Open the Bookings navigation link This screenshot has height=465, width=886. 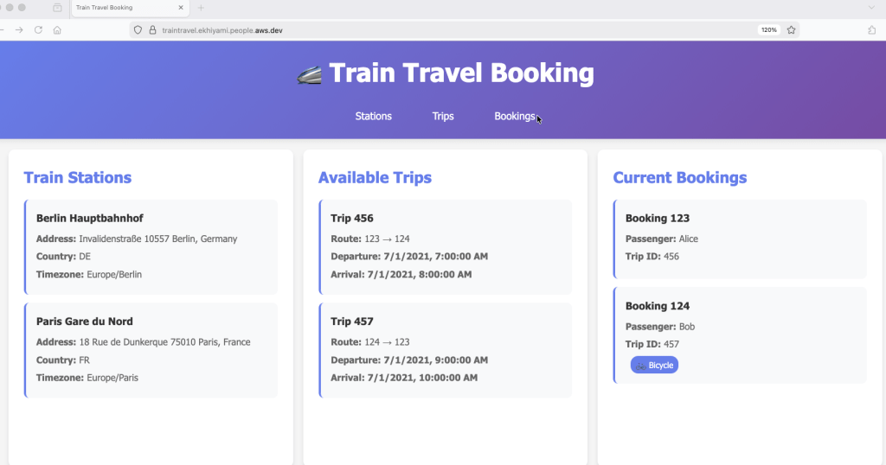[515, 116]
